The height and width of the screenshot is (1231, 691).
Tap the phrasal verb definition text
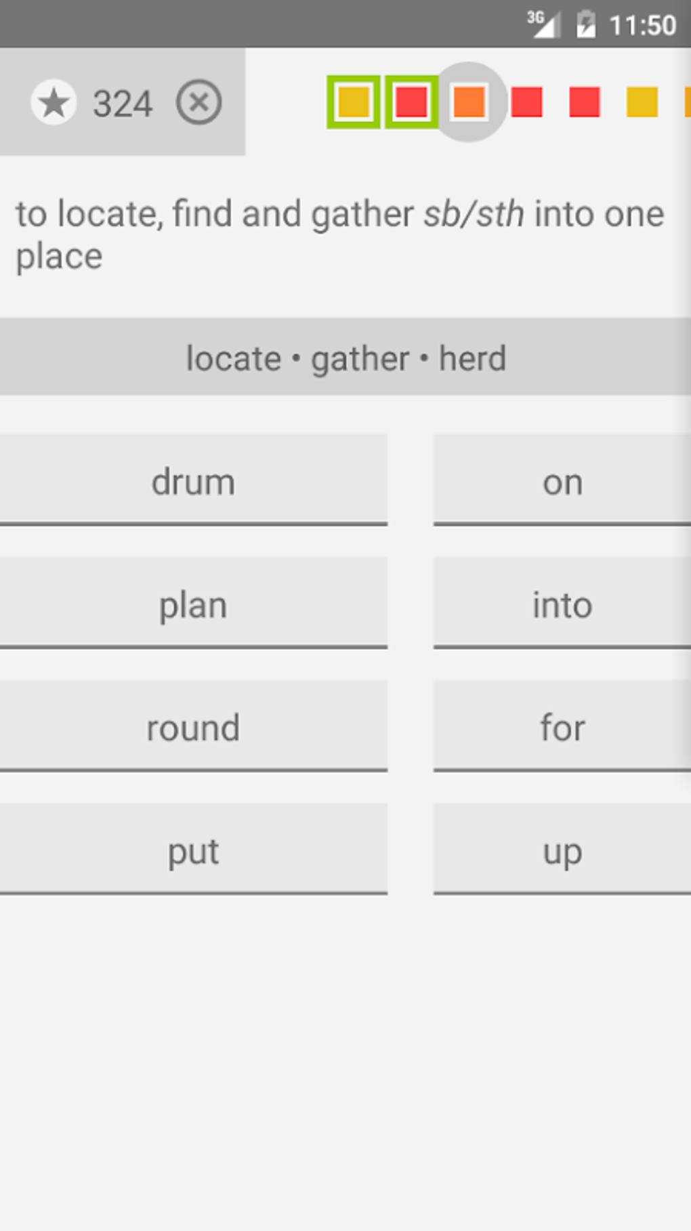[339, 234]
